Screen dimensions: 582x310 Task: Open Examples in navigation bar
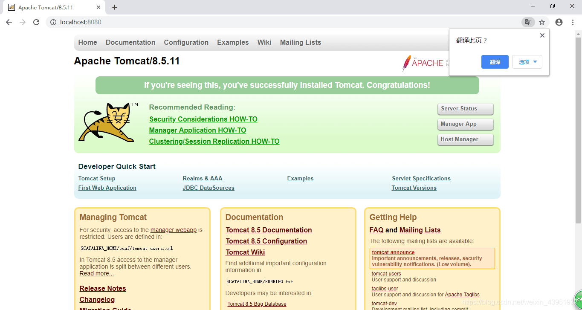[233, 42]
